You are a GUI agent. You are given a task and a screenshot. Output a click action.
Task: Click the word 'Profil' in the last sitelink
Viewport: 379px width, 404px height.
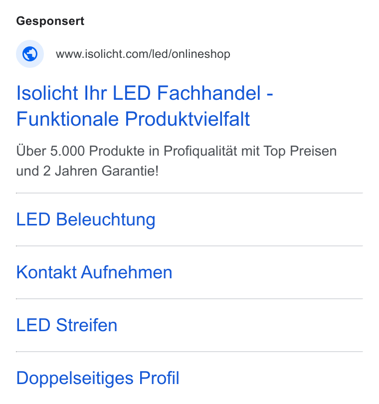coord(159,378)
